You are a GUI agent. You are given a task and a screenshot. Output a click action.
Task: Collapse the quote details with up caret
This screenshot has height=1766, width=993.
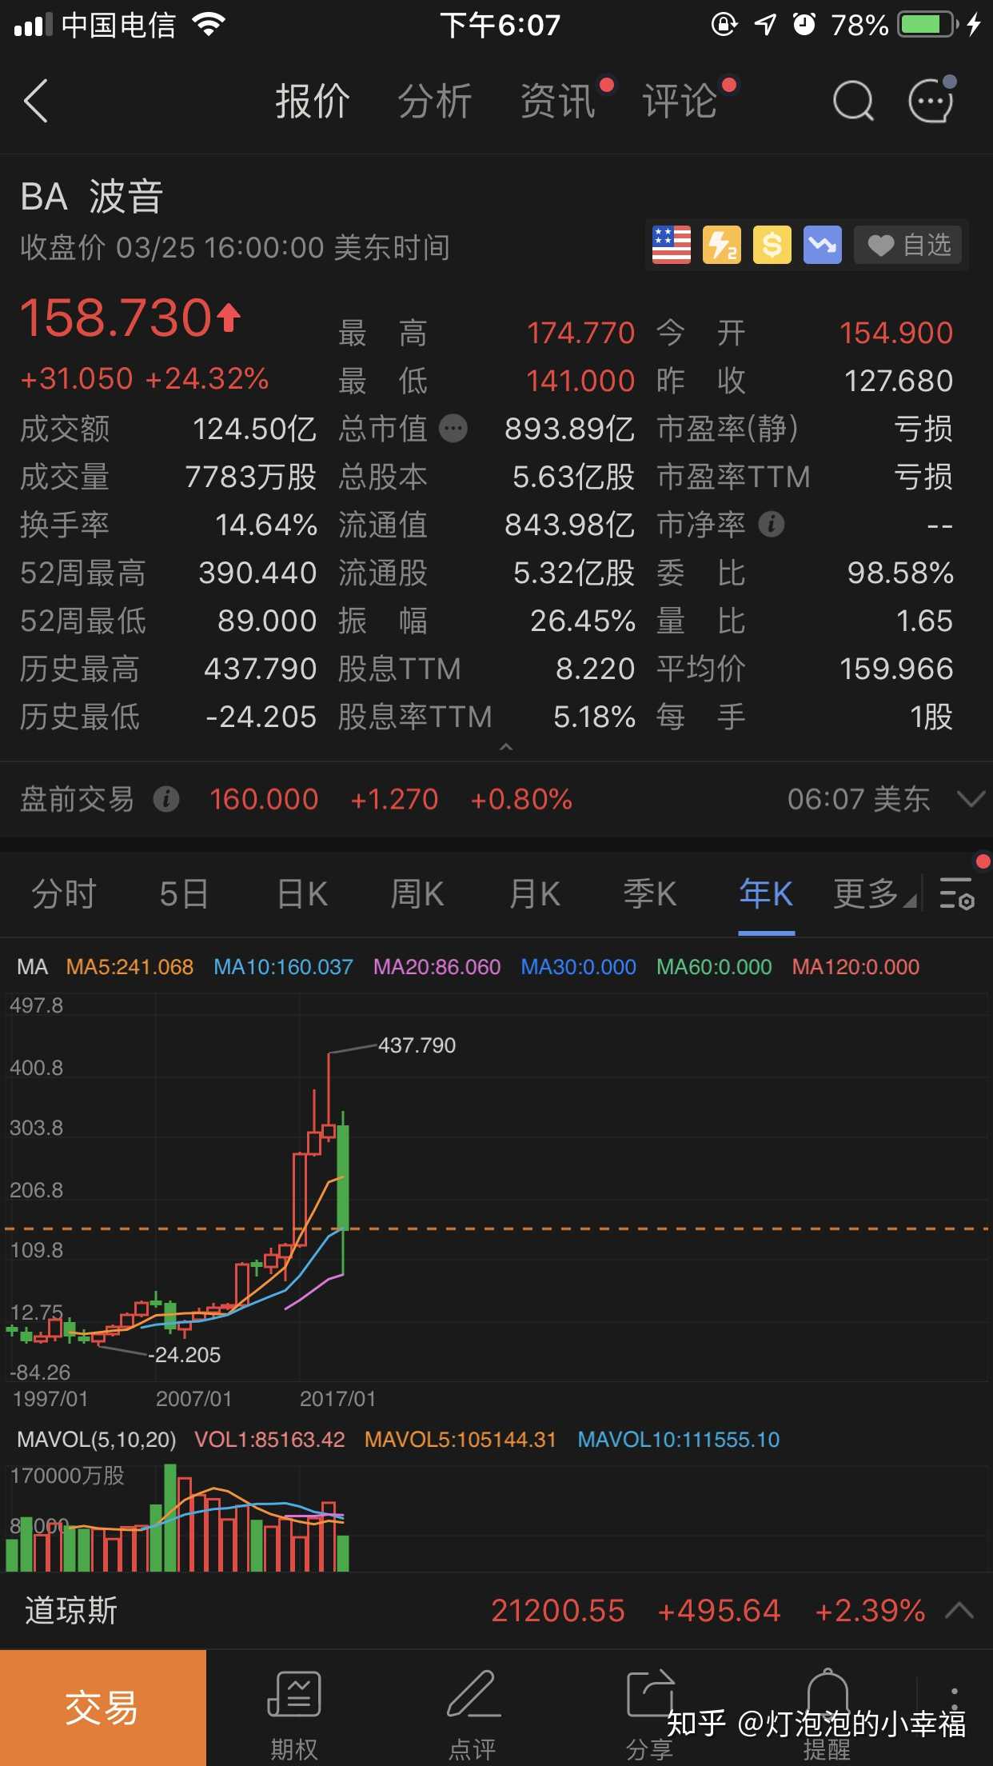tap(505, 747)
